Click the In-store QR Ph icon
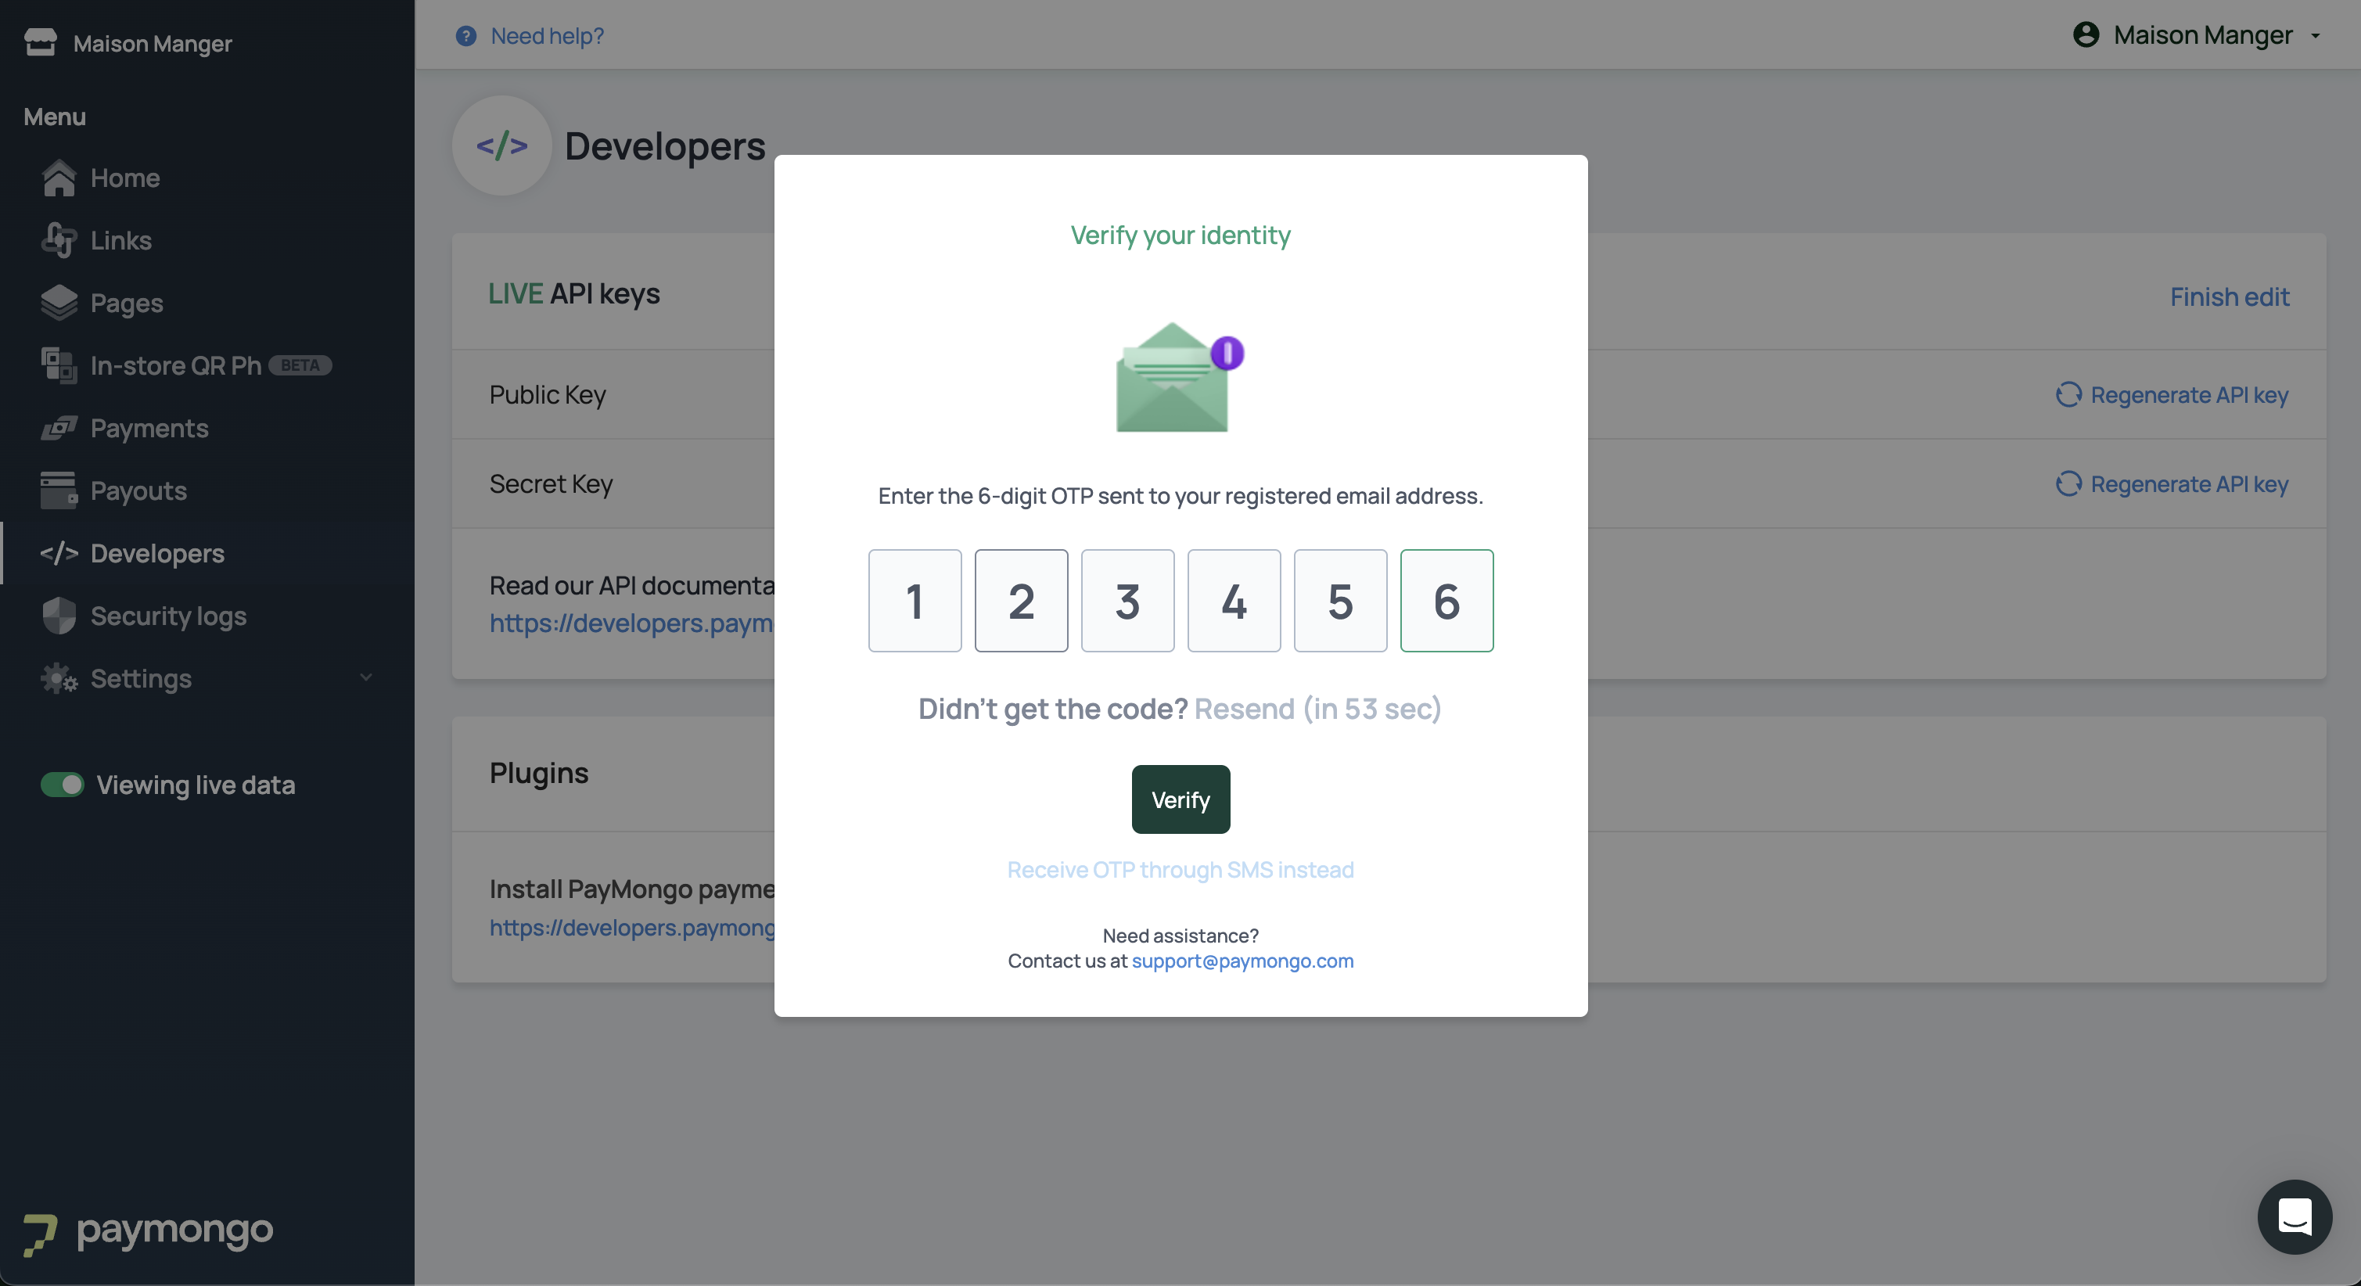 pos(59,365)
